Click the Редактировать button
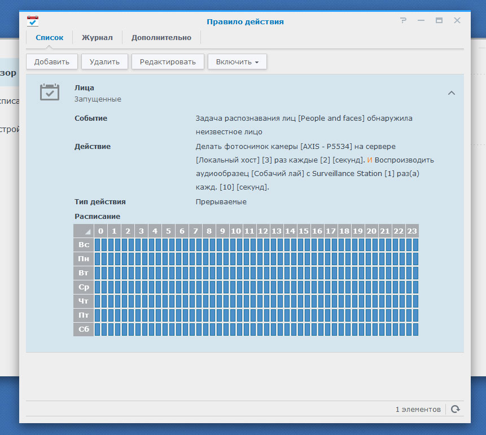Image resolution: width=486 pixels, height=435 pixels. (168, 61)
